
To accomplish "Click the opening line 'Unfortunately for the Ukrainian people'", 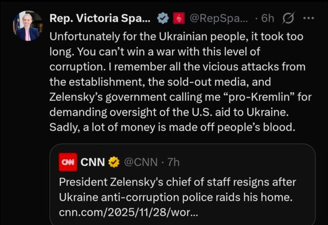I will pyautogui.click(x=176, y=37).
